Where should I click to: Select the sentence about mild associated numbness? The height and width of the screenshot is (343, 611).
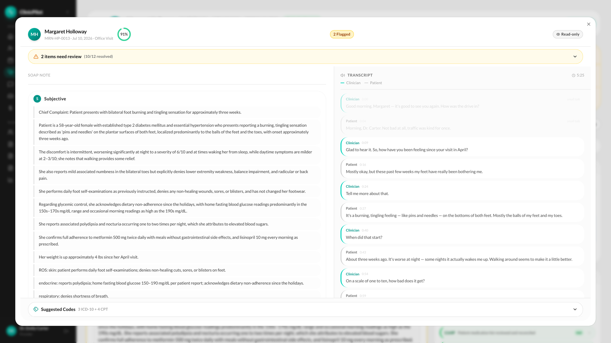point(177,175)
